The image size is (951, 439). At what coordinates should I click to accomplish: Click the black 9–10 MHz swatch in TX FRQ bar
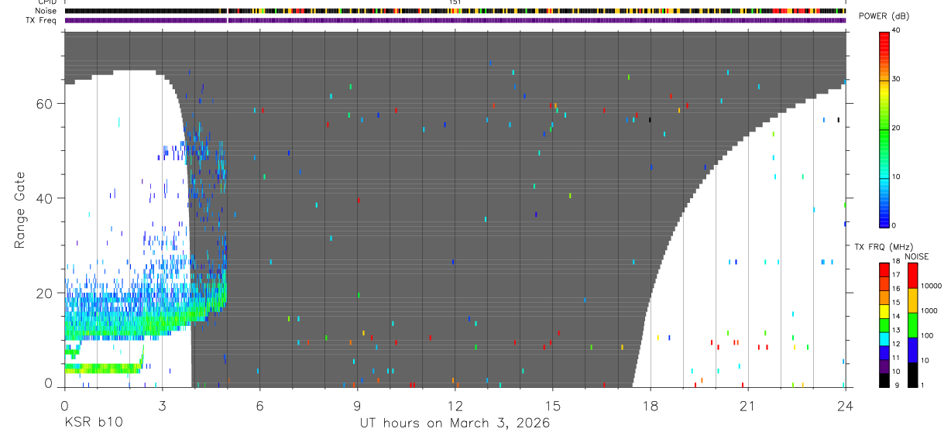tap(884, 379)
